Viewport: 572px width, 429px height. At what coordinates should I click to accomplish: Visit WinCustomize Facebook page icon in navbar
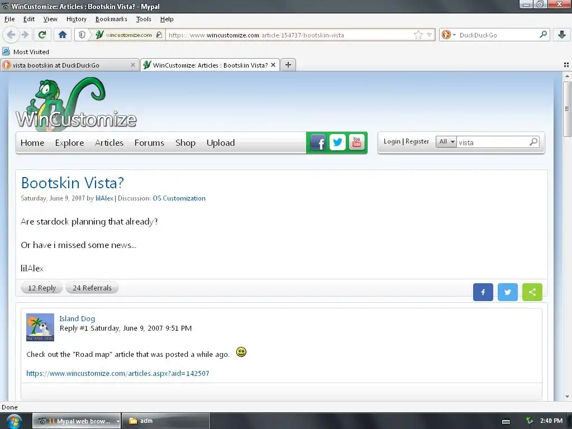coord(318,142)
